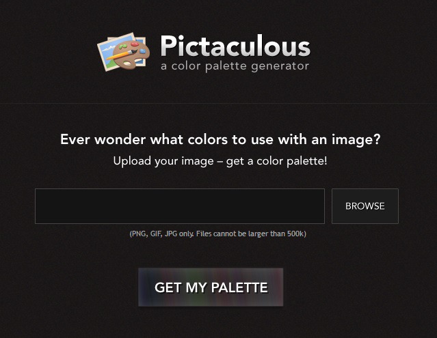Click the letter 'P' of Pictaculous

168,46
